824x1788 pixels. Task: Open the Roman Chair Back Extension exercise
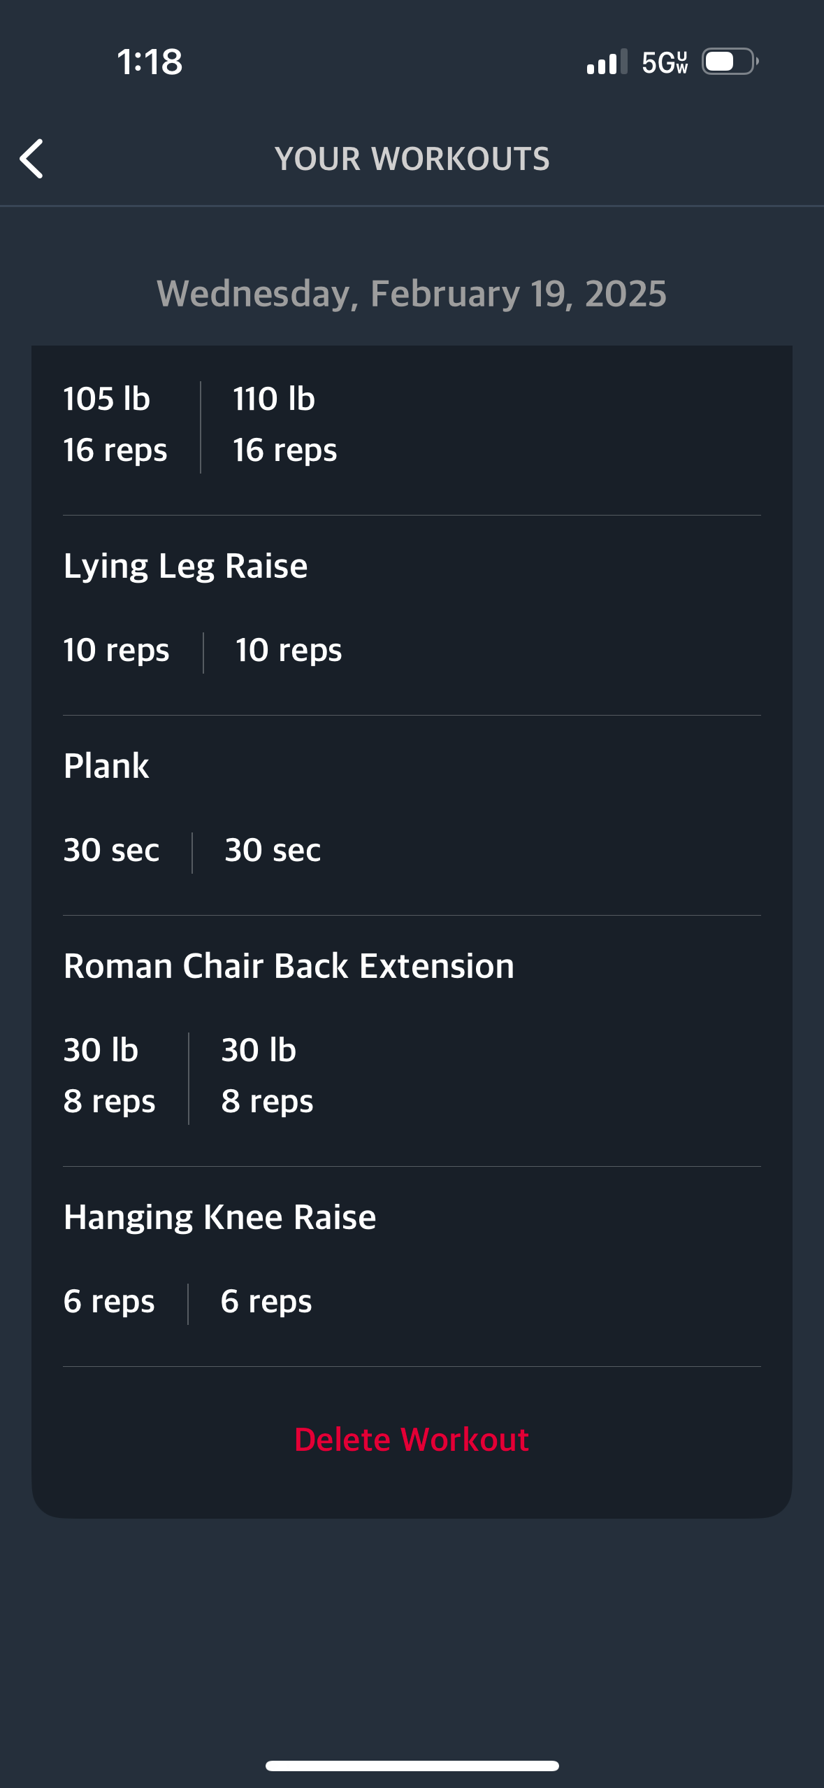point(289,965)
